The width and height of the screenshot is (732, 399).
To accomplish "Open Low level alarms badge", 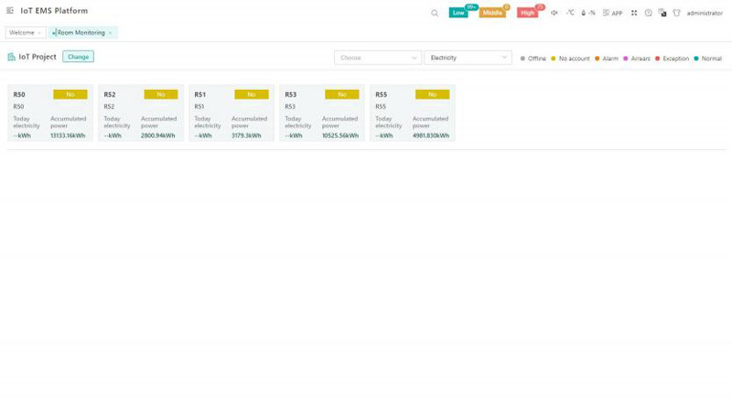I will click(458, 13).
